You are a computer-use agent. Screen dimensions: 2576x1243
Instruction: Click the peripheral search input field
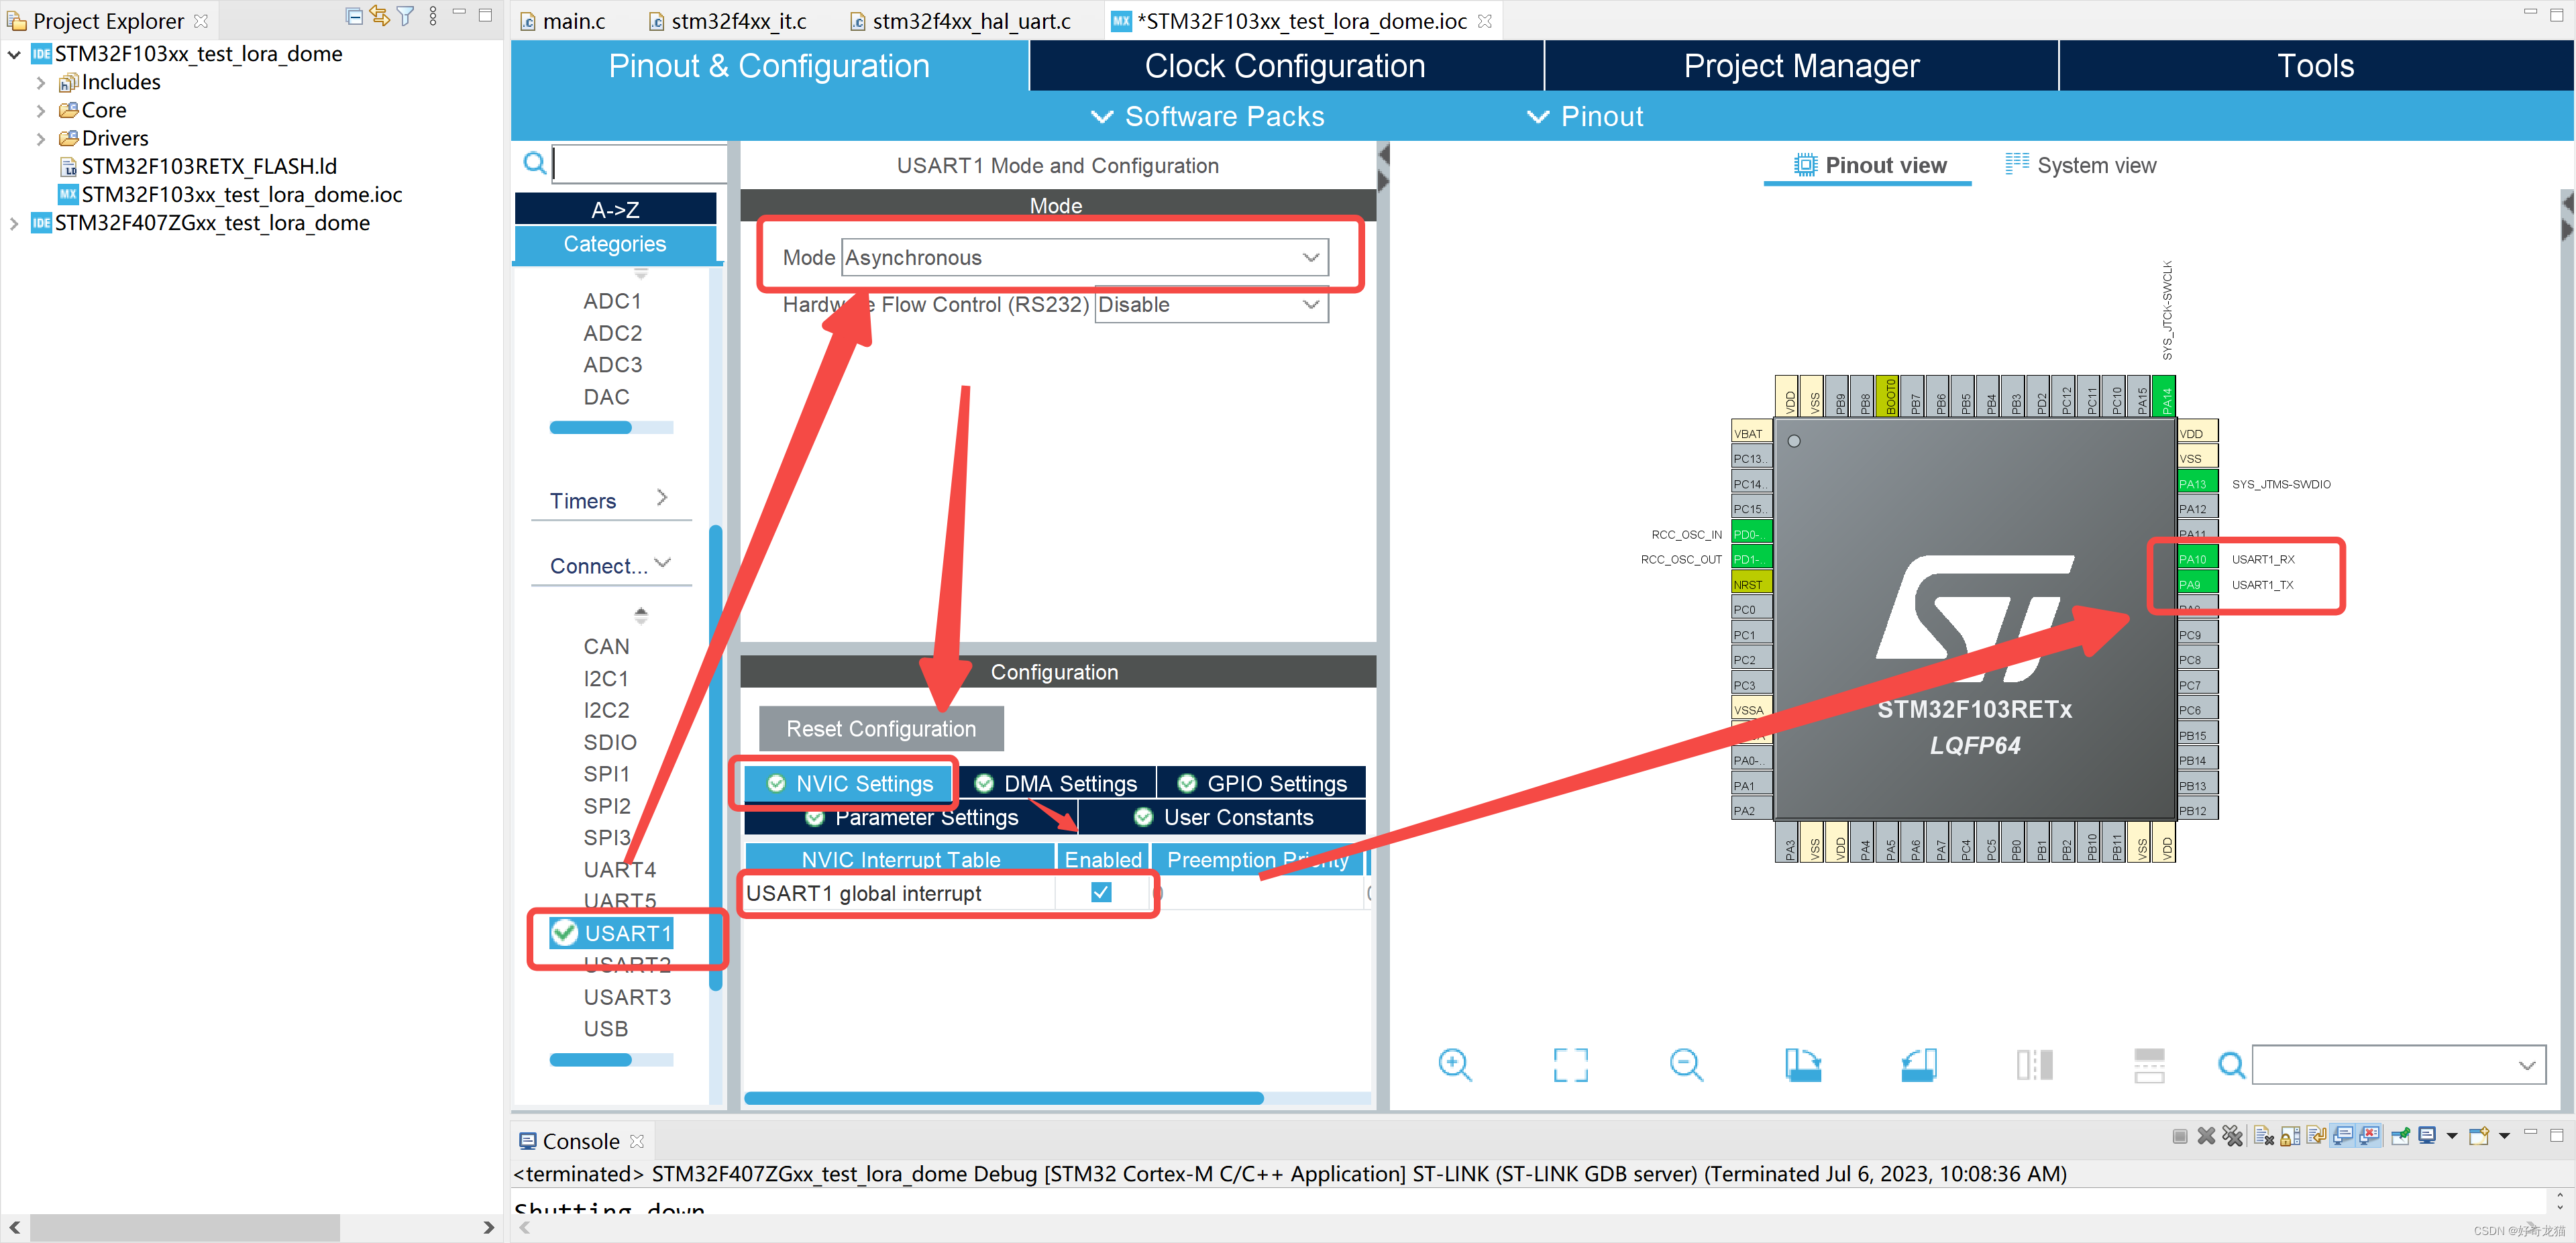pyautogui.click(x=641, y=162)
